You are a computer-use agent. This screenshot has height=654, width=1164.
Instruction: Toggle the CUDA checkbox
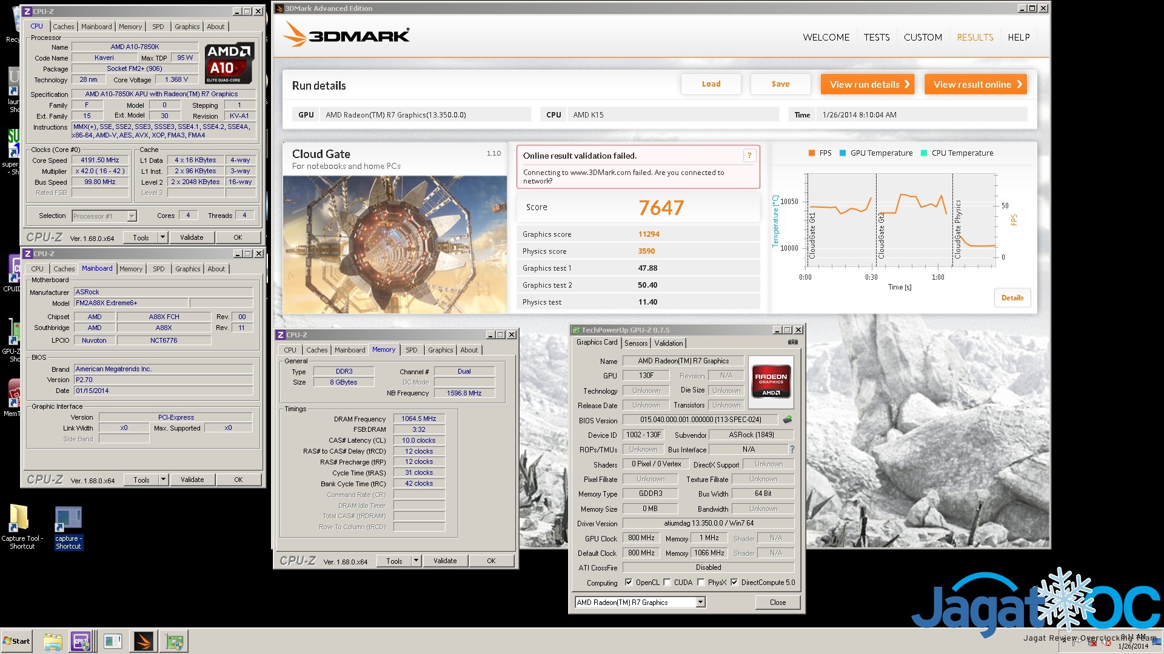coord(667,583)
